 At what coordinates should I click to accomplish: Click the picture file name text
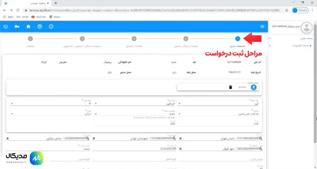[242, 87]
